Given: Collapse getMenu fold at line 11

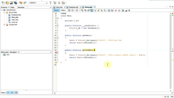Looking at the screenshot, I should click(x=58, y=38).
